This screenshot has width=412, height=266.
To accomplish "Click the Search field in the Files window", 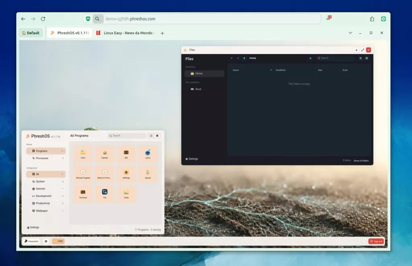I will pyautogui.click(x=335, y=58).
